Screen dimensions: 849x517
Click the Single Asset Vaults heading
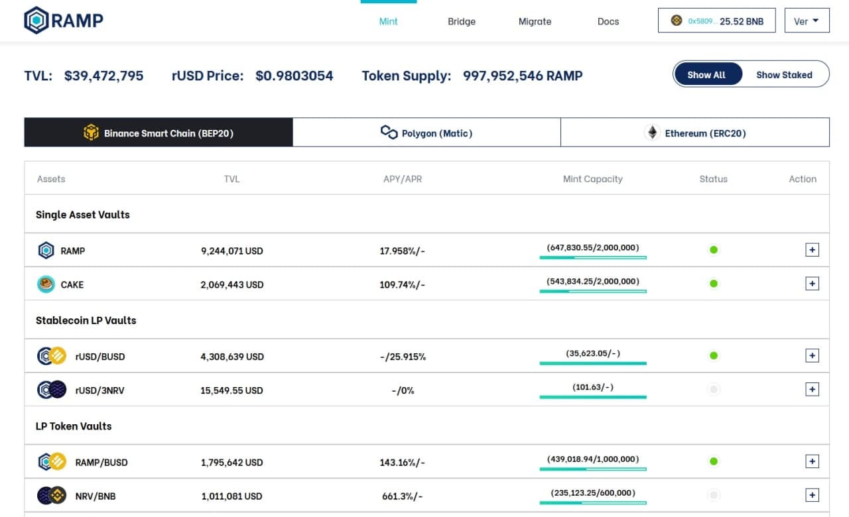click(x=83, y=215)
